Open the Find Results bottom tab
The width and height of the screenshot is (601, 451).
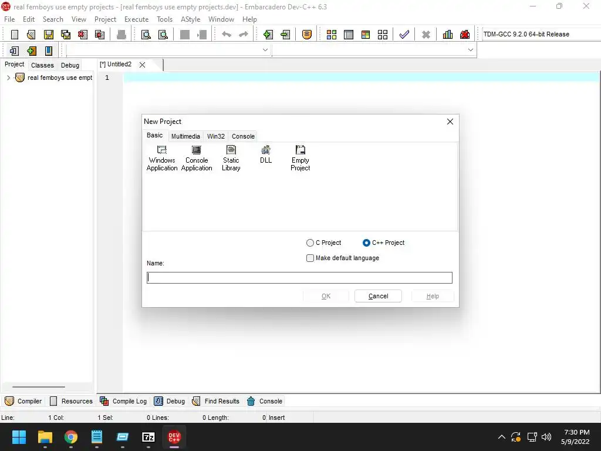(x=216, y=401)
